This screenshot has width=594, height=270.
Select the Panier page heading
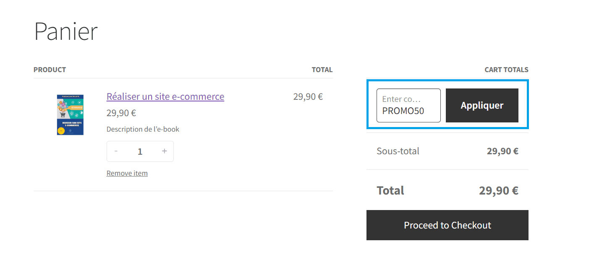click(65, 31)
